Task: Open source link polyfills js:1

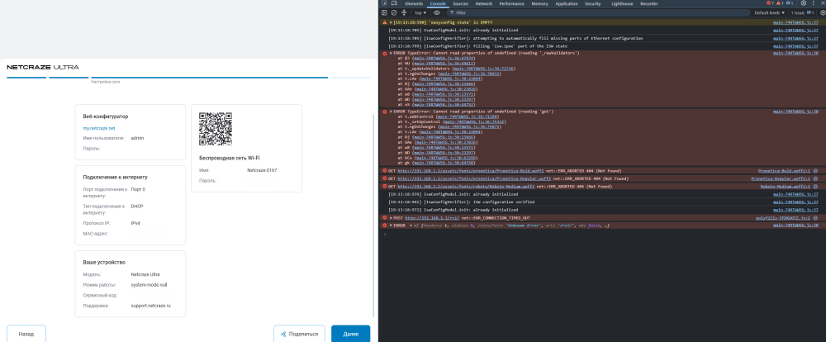Action: click(782, 217)
